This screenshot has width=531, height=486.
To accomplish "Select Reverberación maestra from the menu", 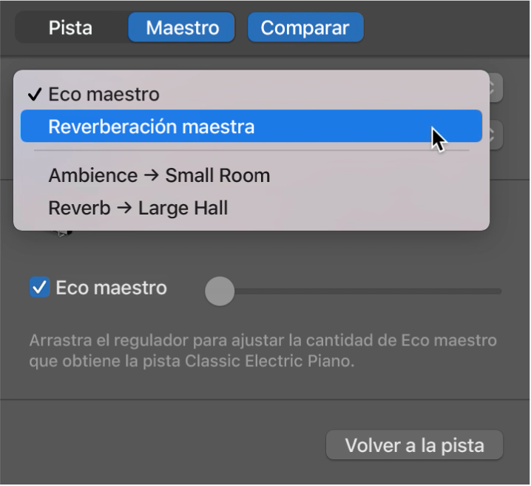I will point(251,126).
